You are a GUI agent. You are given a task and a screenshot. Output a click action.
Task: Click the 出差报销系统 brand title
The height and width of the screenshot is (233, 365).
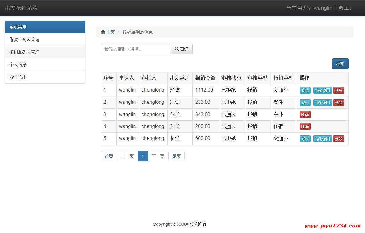[x=21, y=8]
